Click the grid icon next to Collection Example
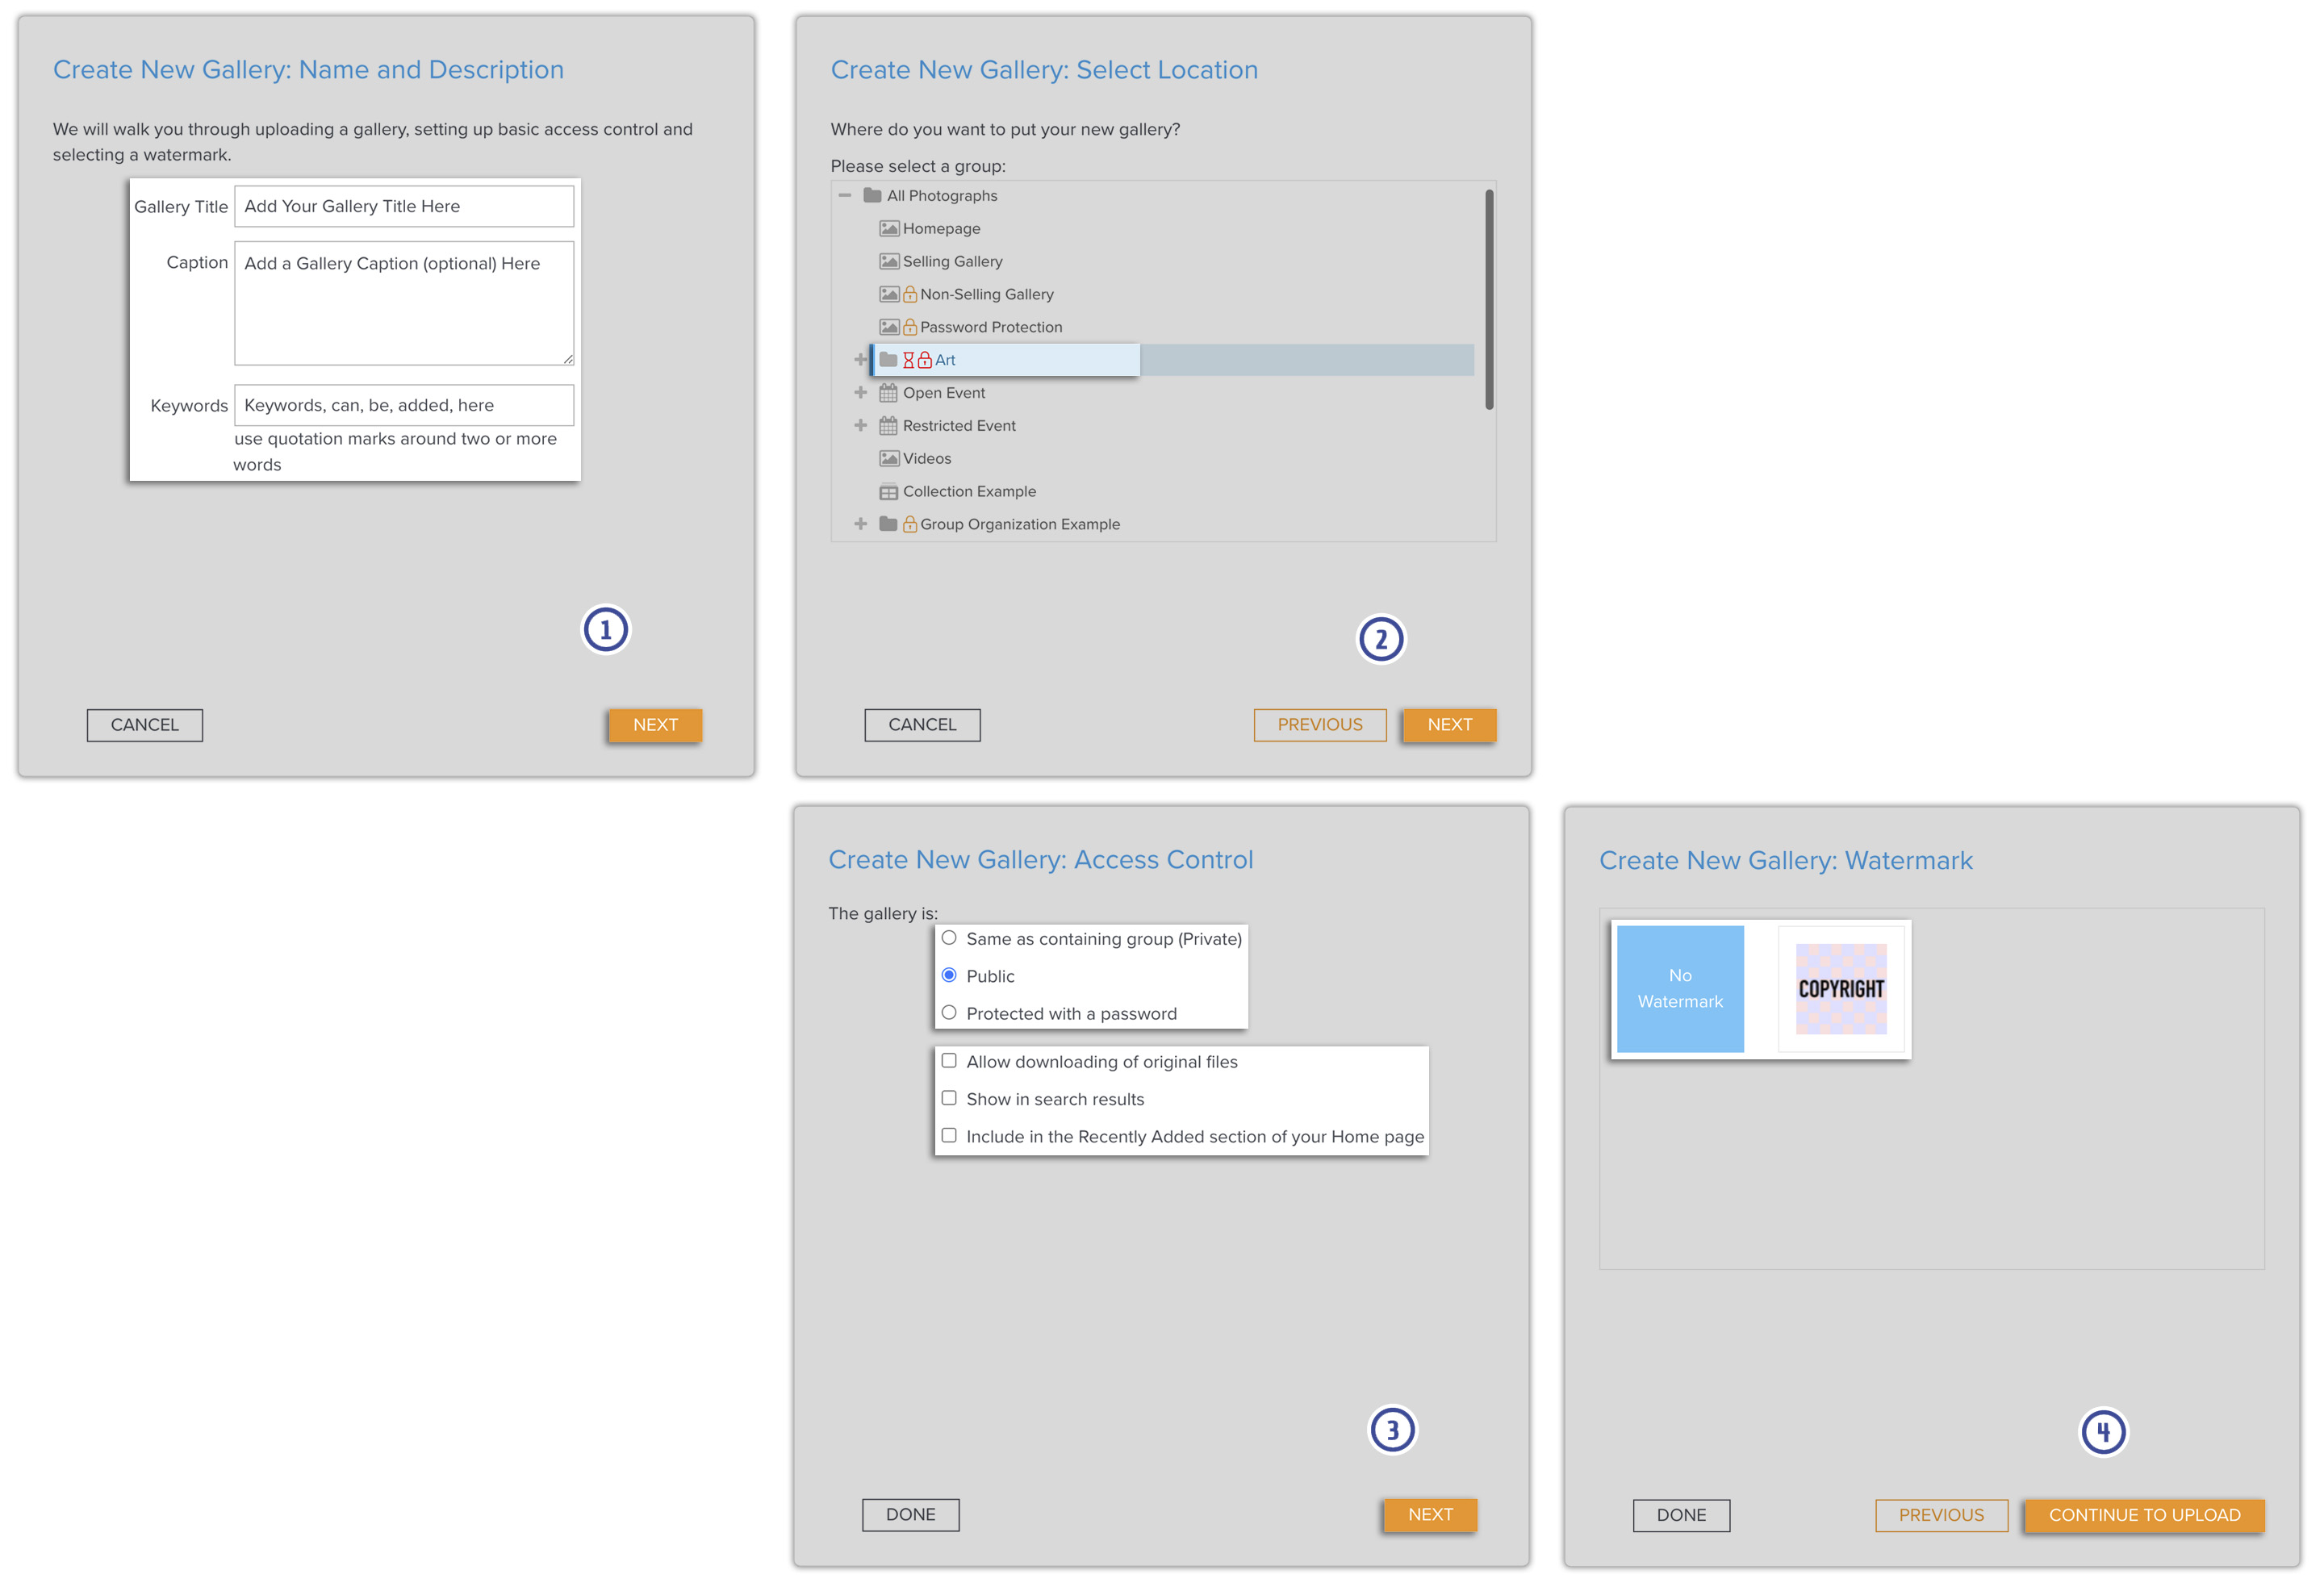The width and height of the screenshot is (2324, 1591). point(888,491)
